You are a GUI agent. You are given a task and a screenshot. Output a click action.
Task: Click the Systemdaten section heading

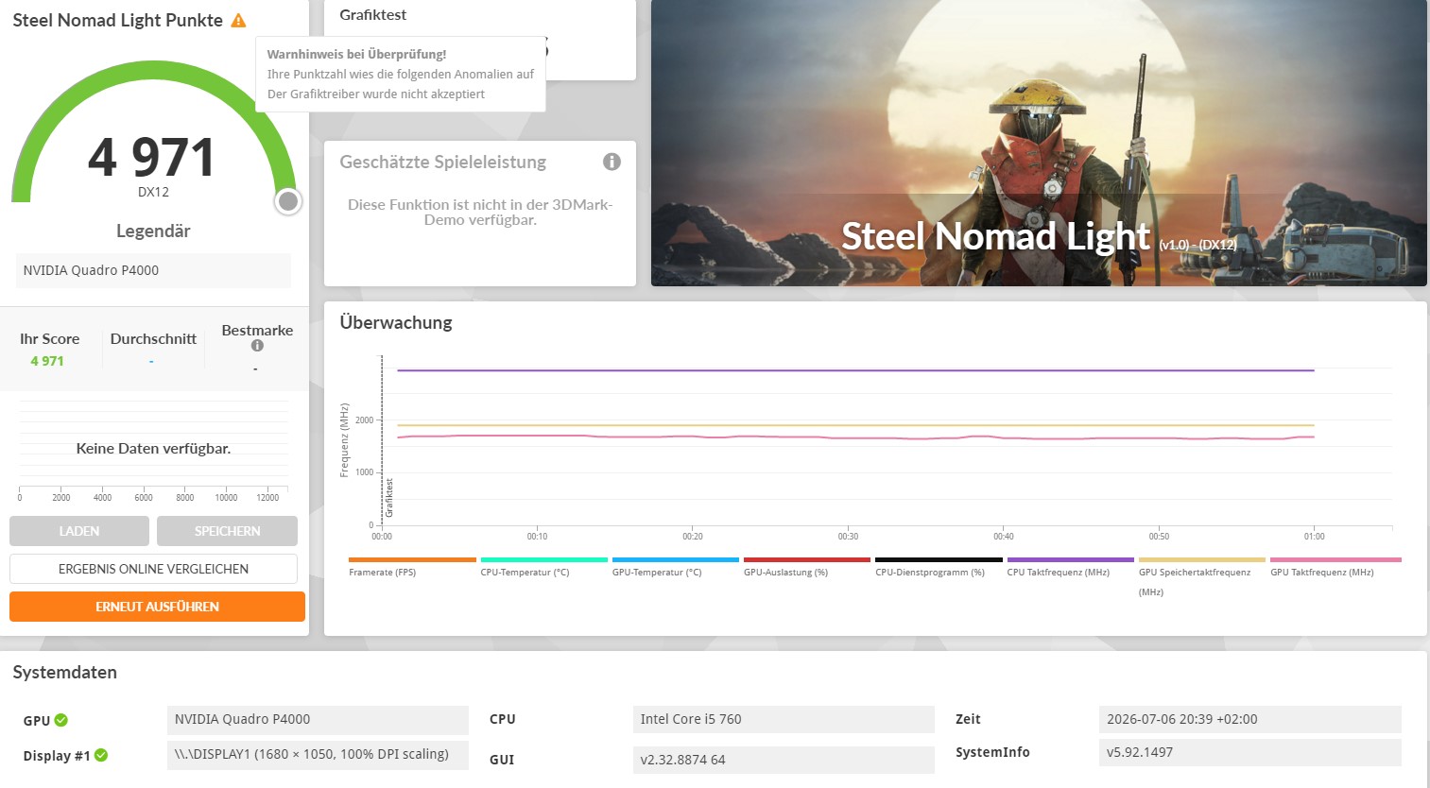click(64, 673)
